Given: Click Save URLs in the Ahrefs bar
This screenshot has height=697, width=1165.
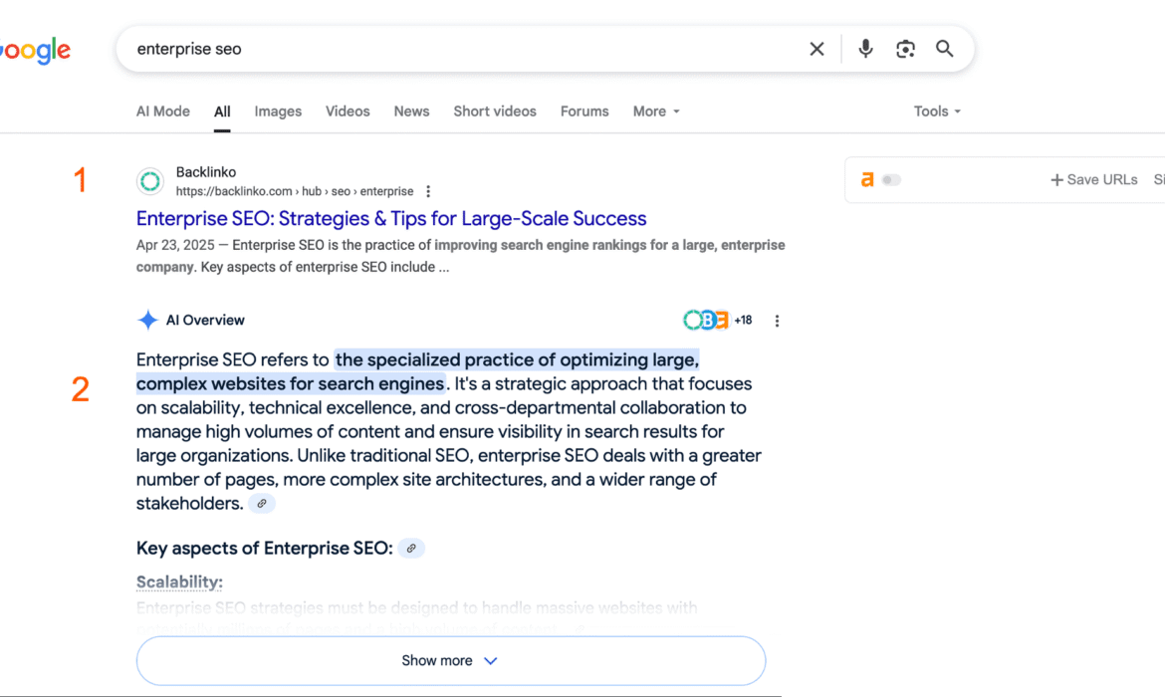Looking at the screenshot, I should pyautogui.click(x=1093, y=180).
